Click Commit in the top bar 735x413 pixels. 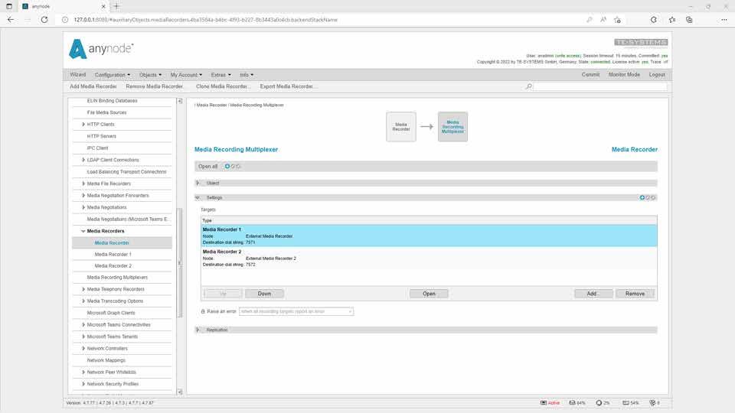pos(590,74)
